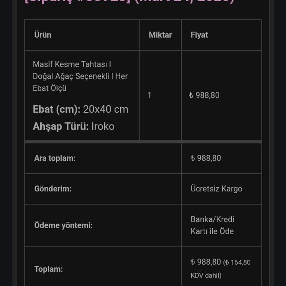Click the "Toplam:" label
Viewport: 286px width, 286px height.
point(48,269)
